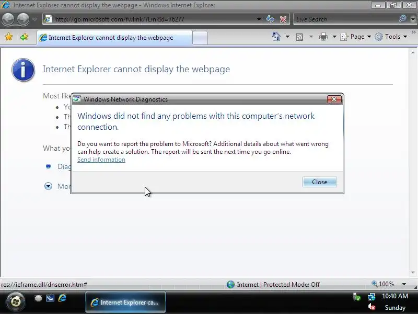Viewport: 418px width, 314px height.
Task: Click the 'Internet Explorer cannot display the webpage' heading
Action: click(x=136, y=69)
